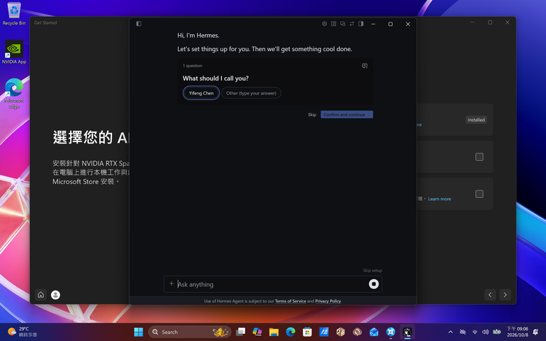Open Task View on the taskbar
This screenshot has width=546, height=341.
(x=240, y=332)
